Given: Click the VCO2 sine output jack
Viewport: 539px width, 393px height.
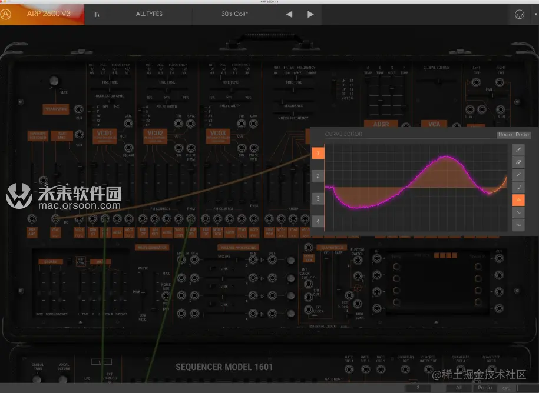Looking at the screenshot, I should coord(178,148).
